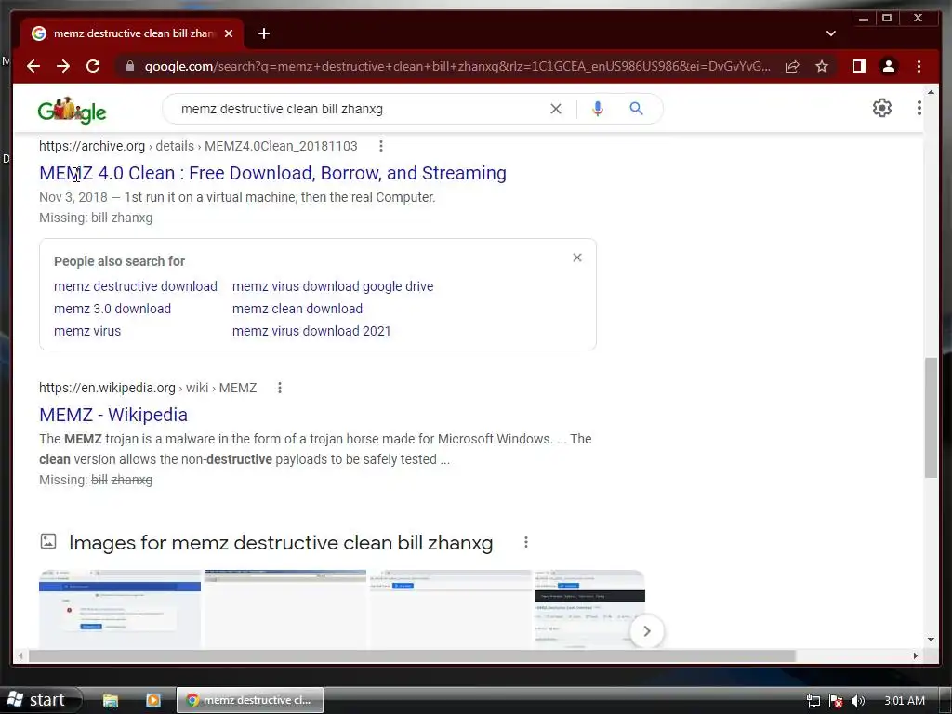Share this page from address bar
The width and height of the screenshot is (952, 714).
point(792,66)
